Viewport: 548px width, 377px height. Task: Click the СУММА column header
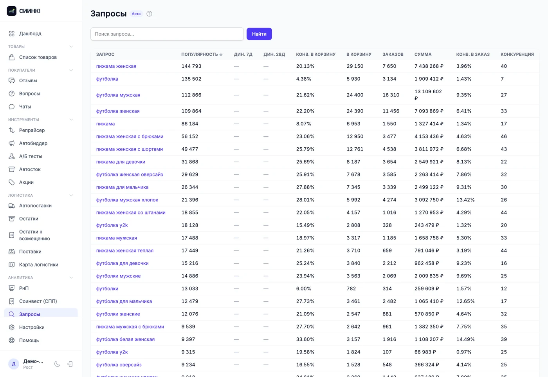(x=423, y=54)
